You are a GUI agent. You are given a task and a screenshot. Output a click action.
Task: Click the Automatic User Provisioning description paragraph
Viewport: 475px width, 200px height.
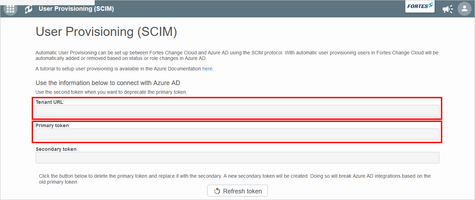pyautogui.click(x=237, y=55)
